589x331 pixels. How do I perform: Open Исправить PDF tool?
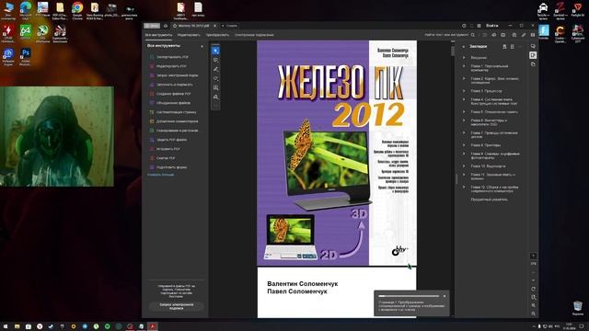pos(165,149)
